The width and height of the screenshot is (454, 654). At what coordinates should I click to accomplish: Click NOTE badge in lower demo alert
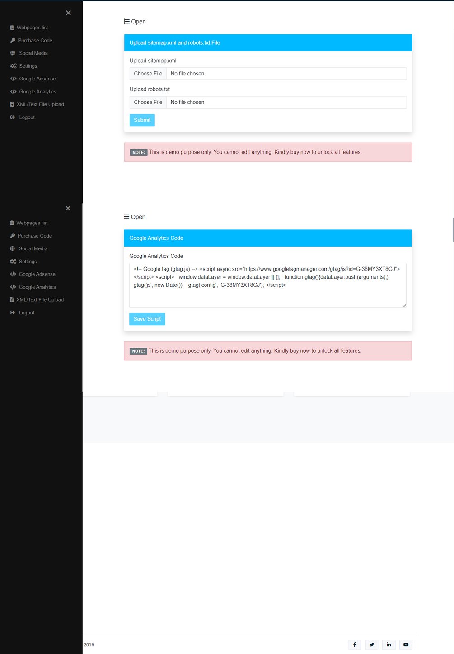click(x=138, y=351)
